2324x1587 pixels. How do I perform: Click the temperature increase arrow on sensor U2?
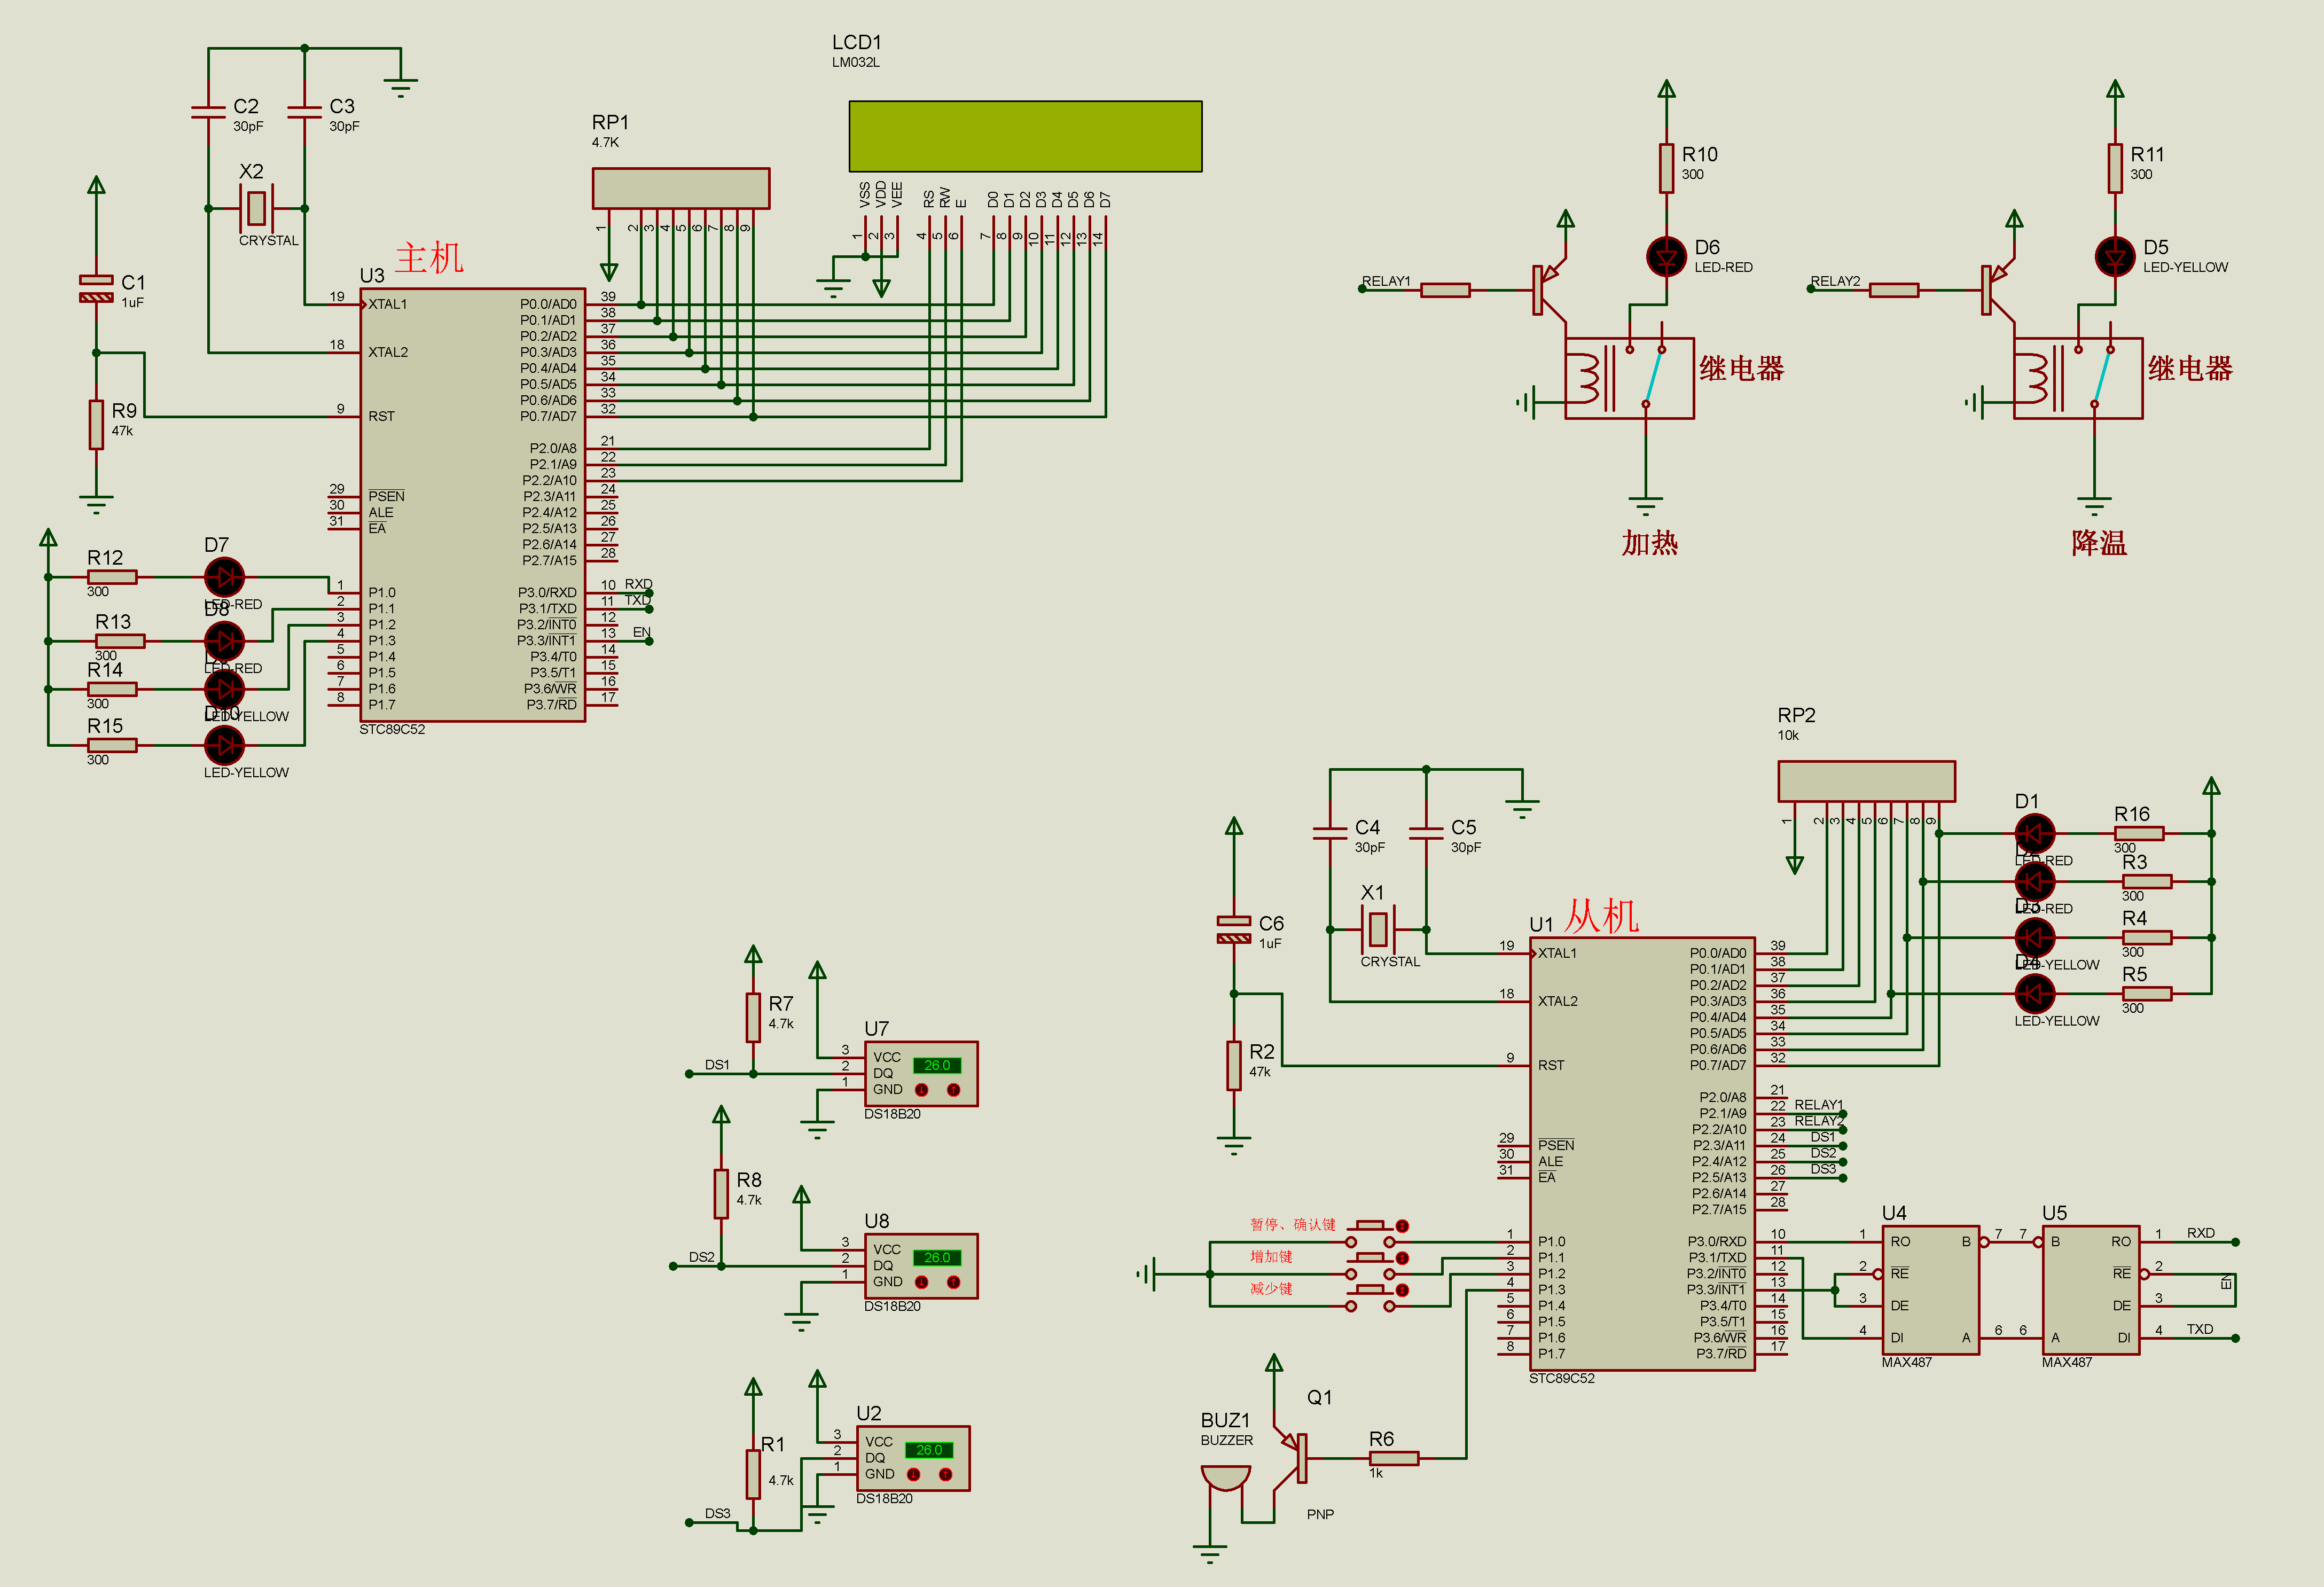click(945, 1474)
